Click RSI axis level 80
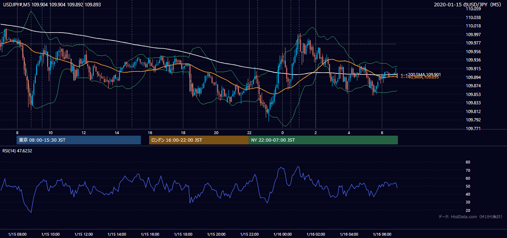 tap(468, 162)
